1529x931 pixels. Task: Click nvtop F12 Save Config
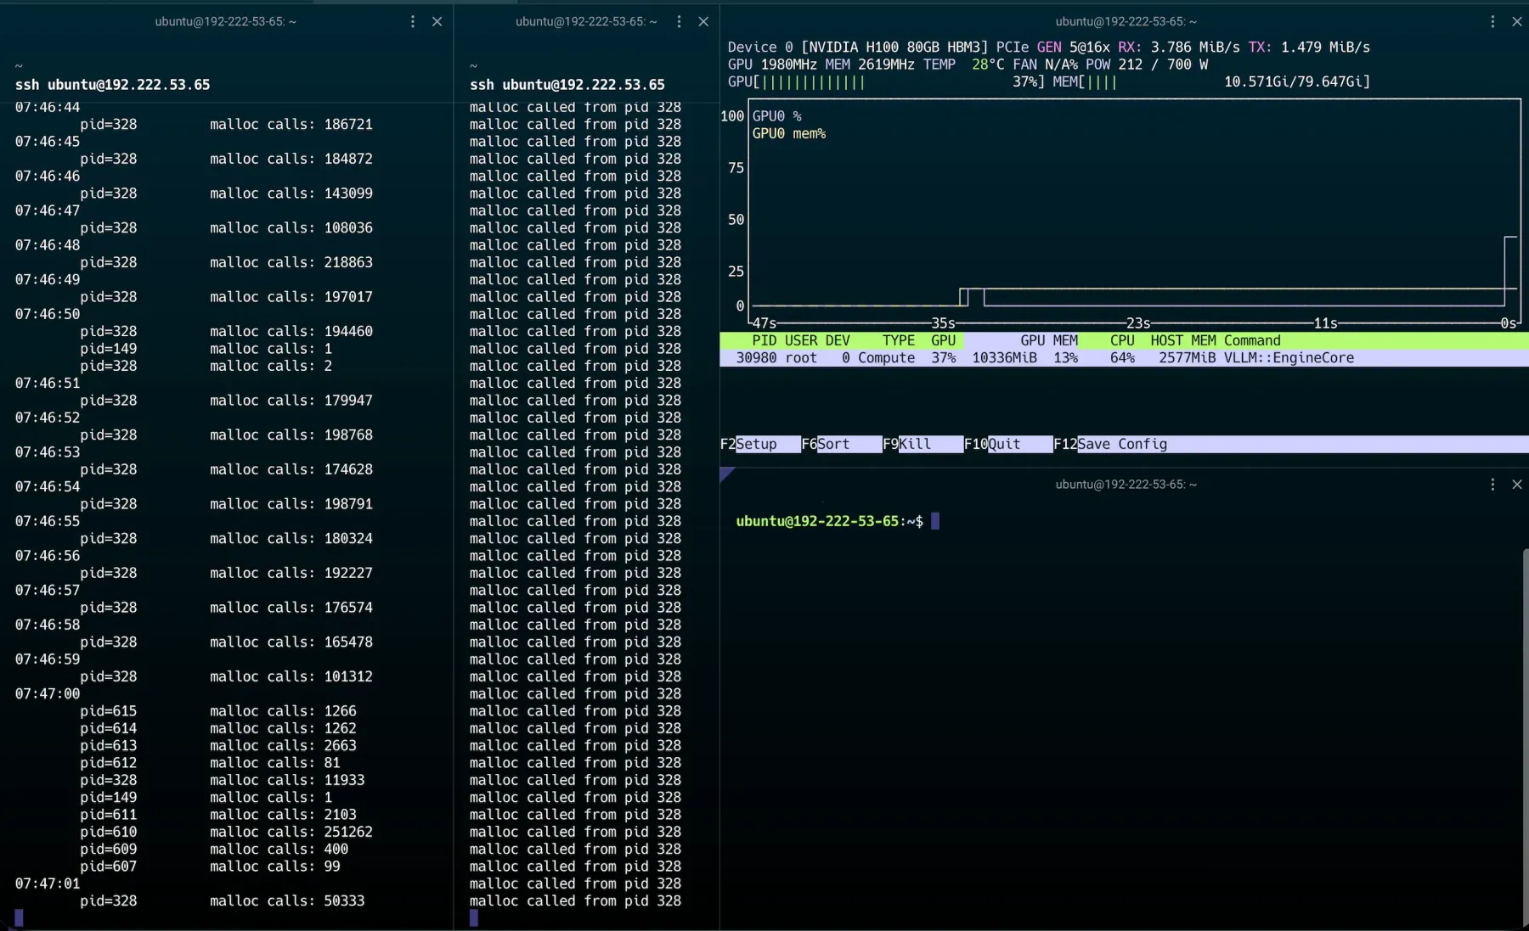(x=1110, y=444)
